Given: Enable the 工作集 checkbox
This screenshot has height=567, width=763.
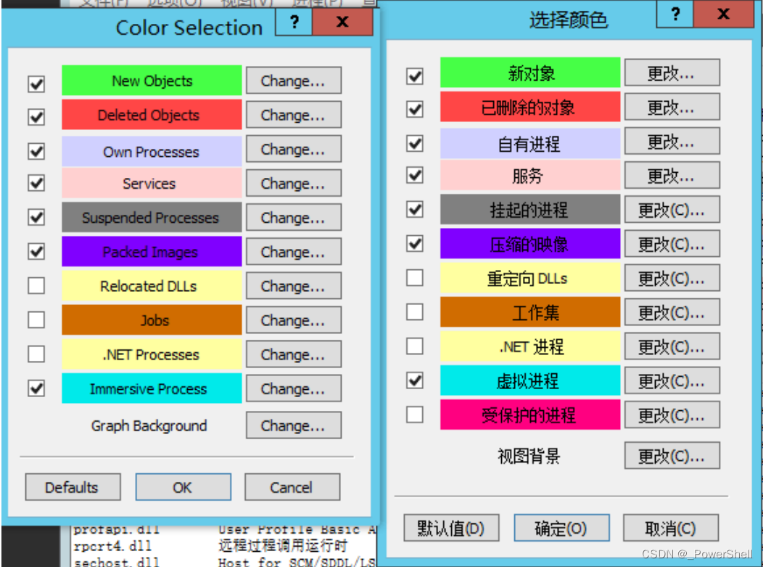Looking at the screenshot, I should click(415, 311).
